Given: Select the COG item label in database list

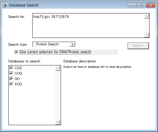Looking at the screenshot, I should [18, 73].
